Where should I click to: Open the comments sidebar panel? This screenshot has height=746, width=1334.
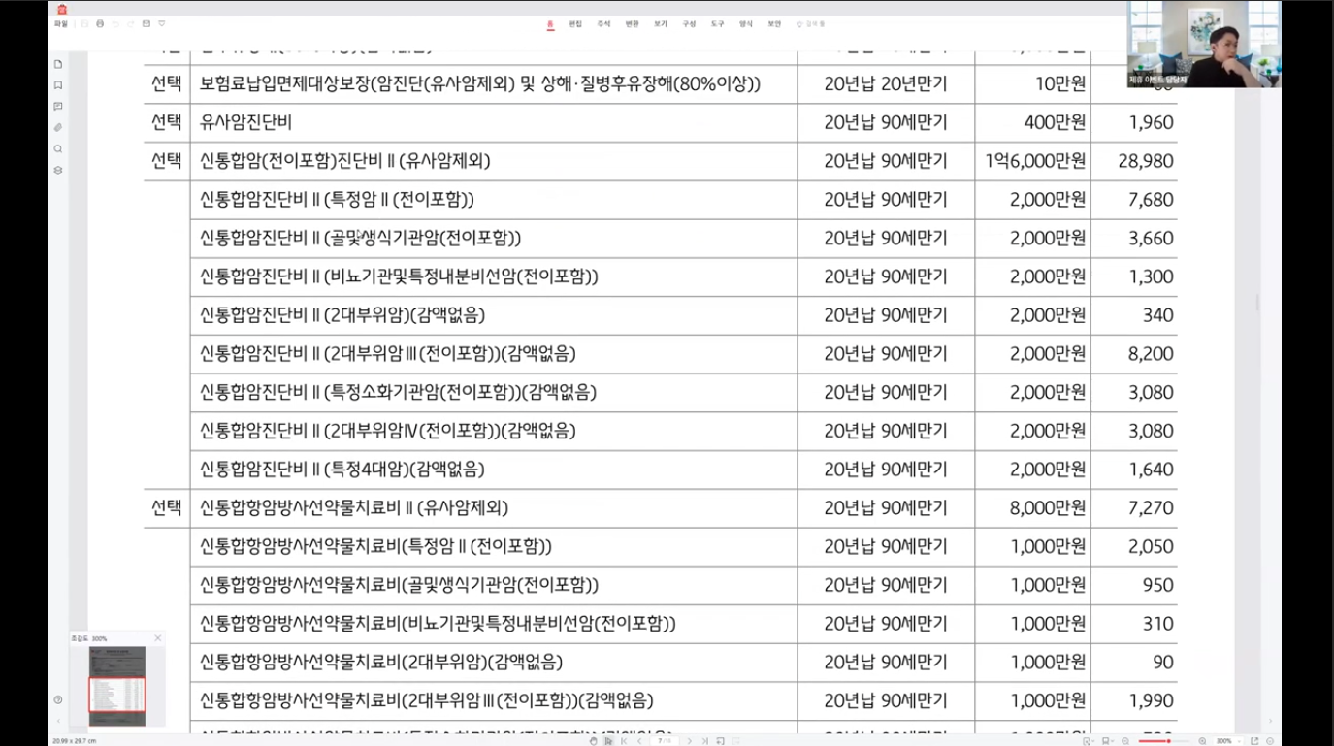58,107
